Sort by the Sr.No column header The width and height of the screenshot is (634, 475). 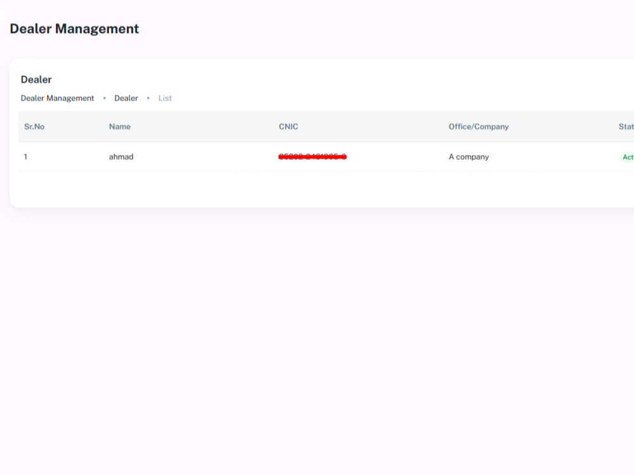point(34,127)
